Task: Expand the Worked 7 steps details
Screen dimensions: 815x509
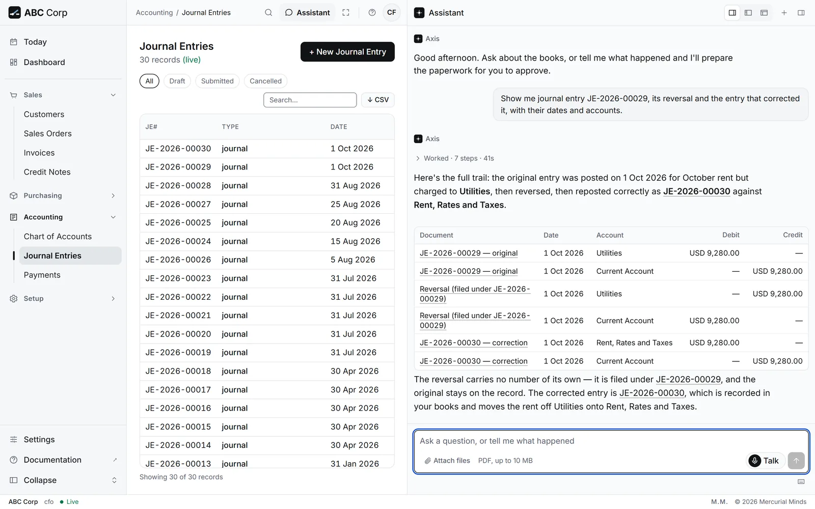Action: tap(455, 158)
